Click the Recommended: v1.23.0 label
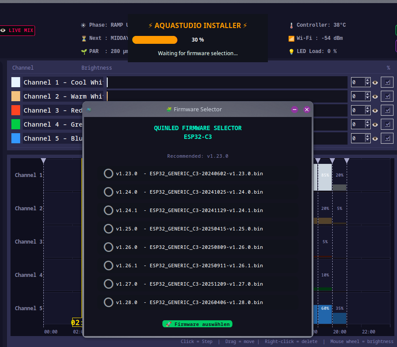Image resolution: width=397 pixels, height=347 pixels. [x=197, y=156]
